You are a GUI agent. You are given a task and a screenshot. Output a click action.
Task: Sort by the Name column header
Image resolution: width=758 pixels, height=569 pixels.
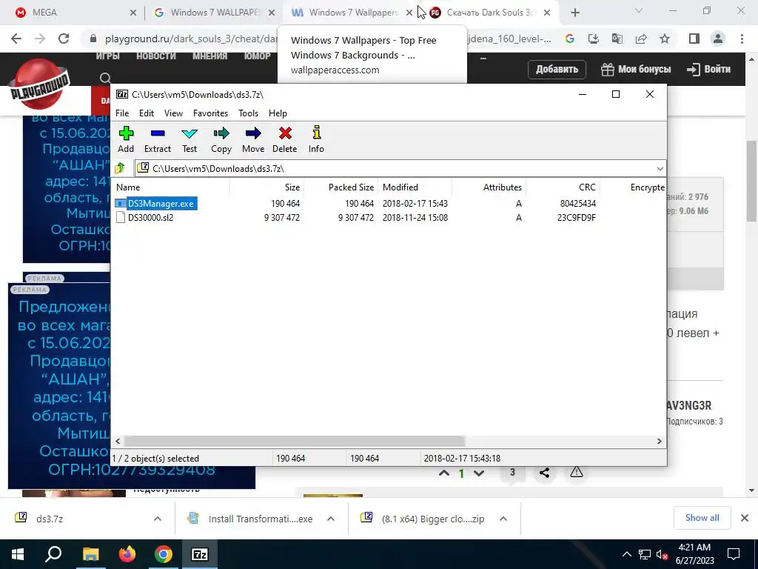point(171,187)
